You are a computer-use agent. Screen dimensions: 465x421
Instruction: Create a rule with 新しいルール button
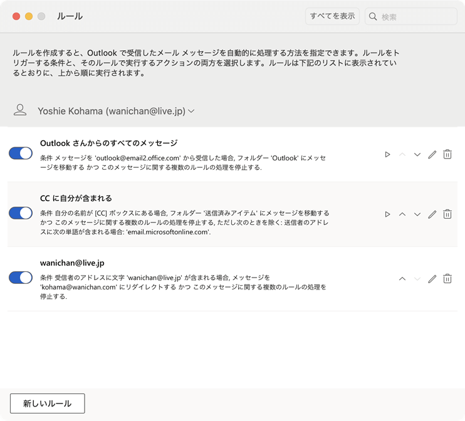(48, 403)
